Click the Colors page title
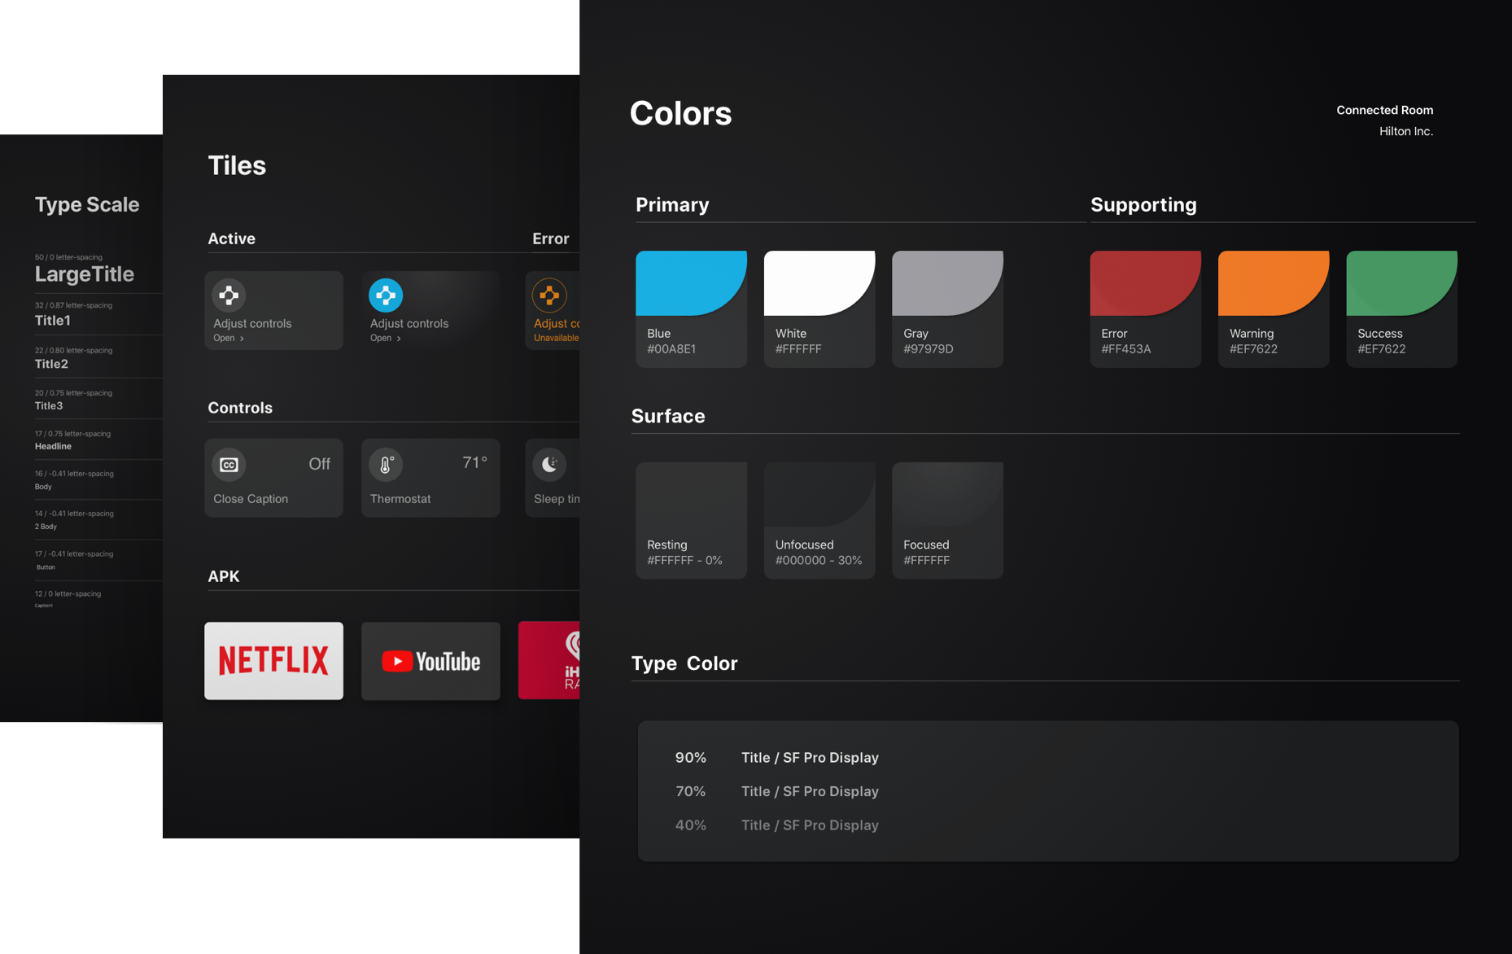The width and height of the screenshot is (1512, 954). tap(680, 113)
